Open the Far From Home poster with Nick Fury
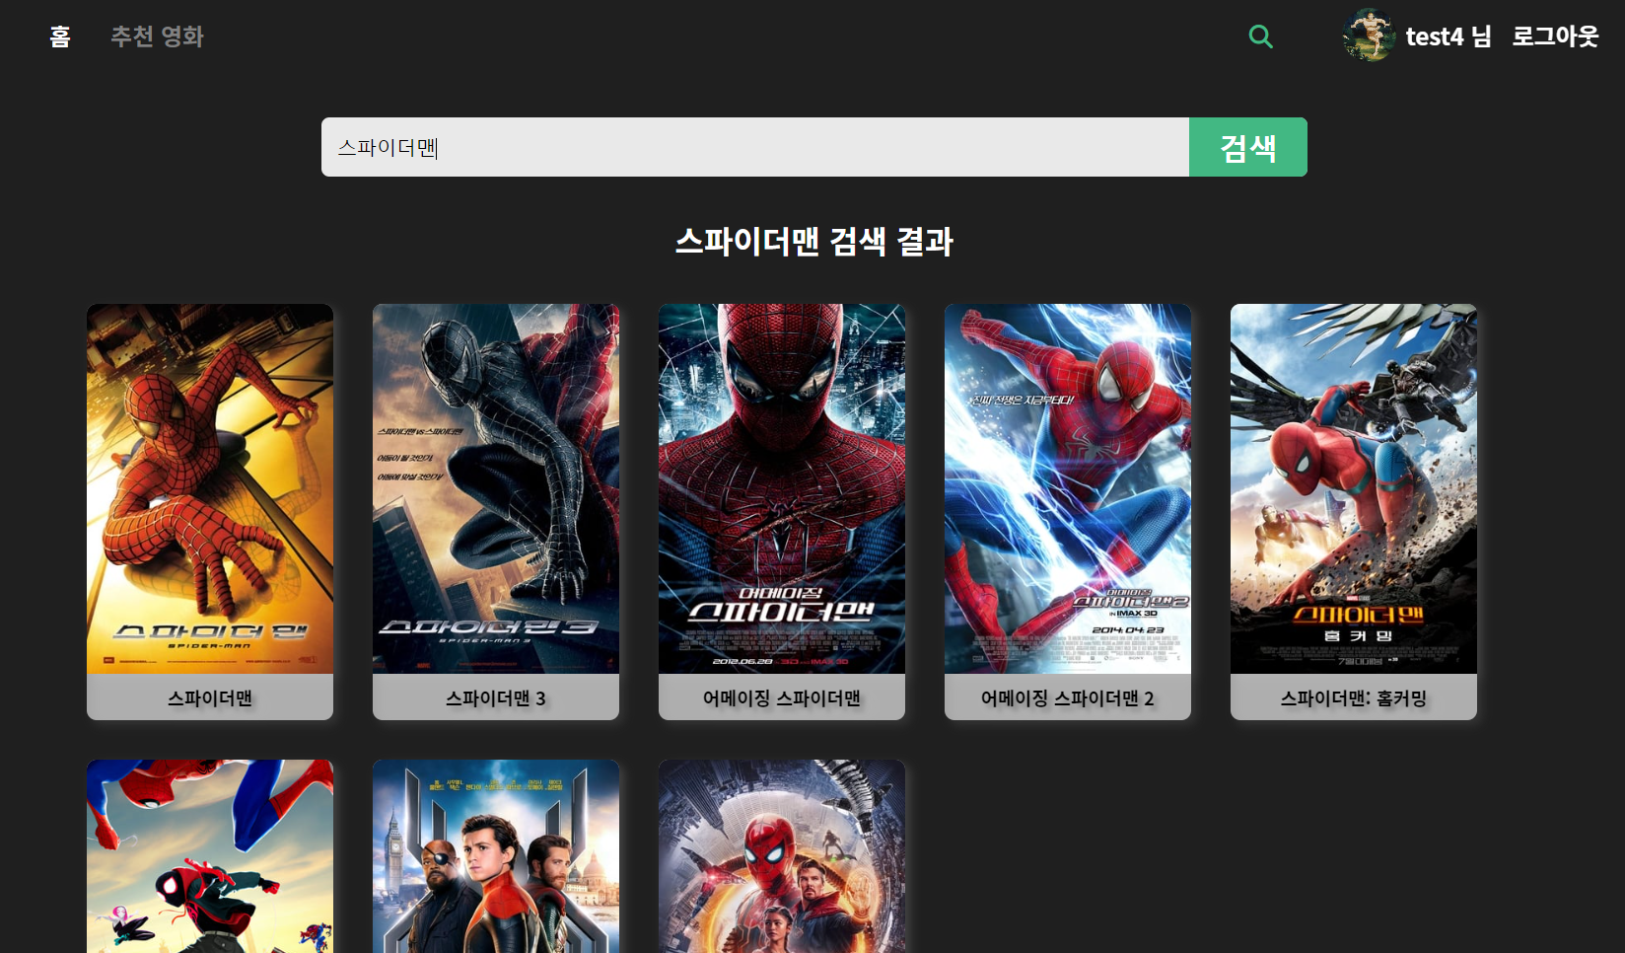 coord(496,856)
